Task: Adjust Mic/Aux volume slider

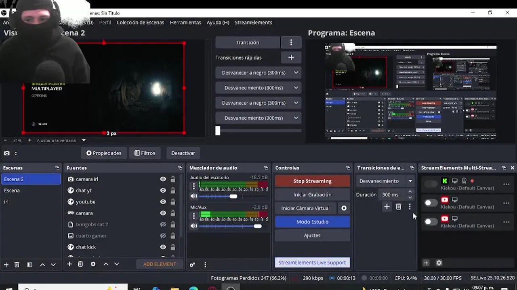Action: pos(257,226)
